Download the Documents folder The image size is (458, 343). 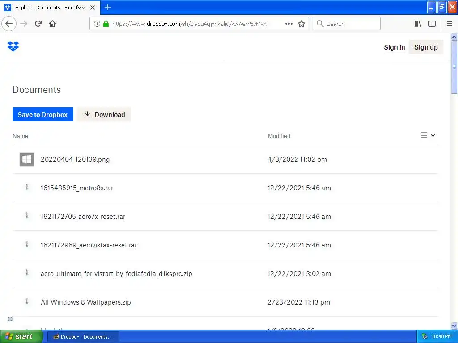coord(104,114)
